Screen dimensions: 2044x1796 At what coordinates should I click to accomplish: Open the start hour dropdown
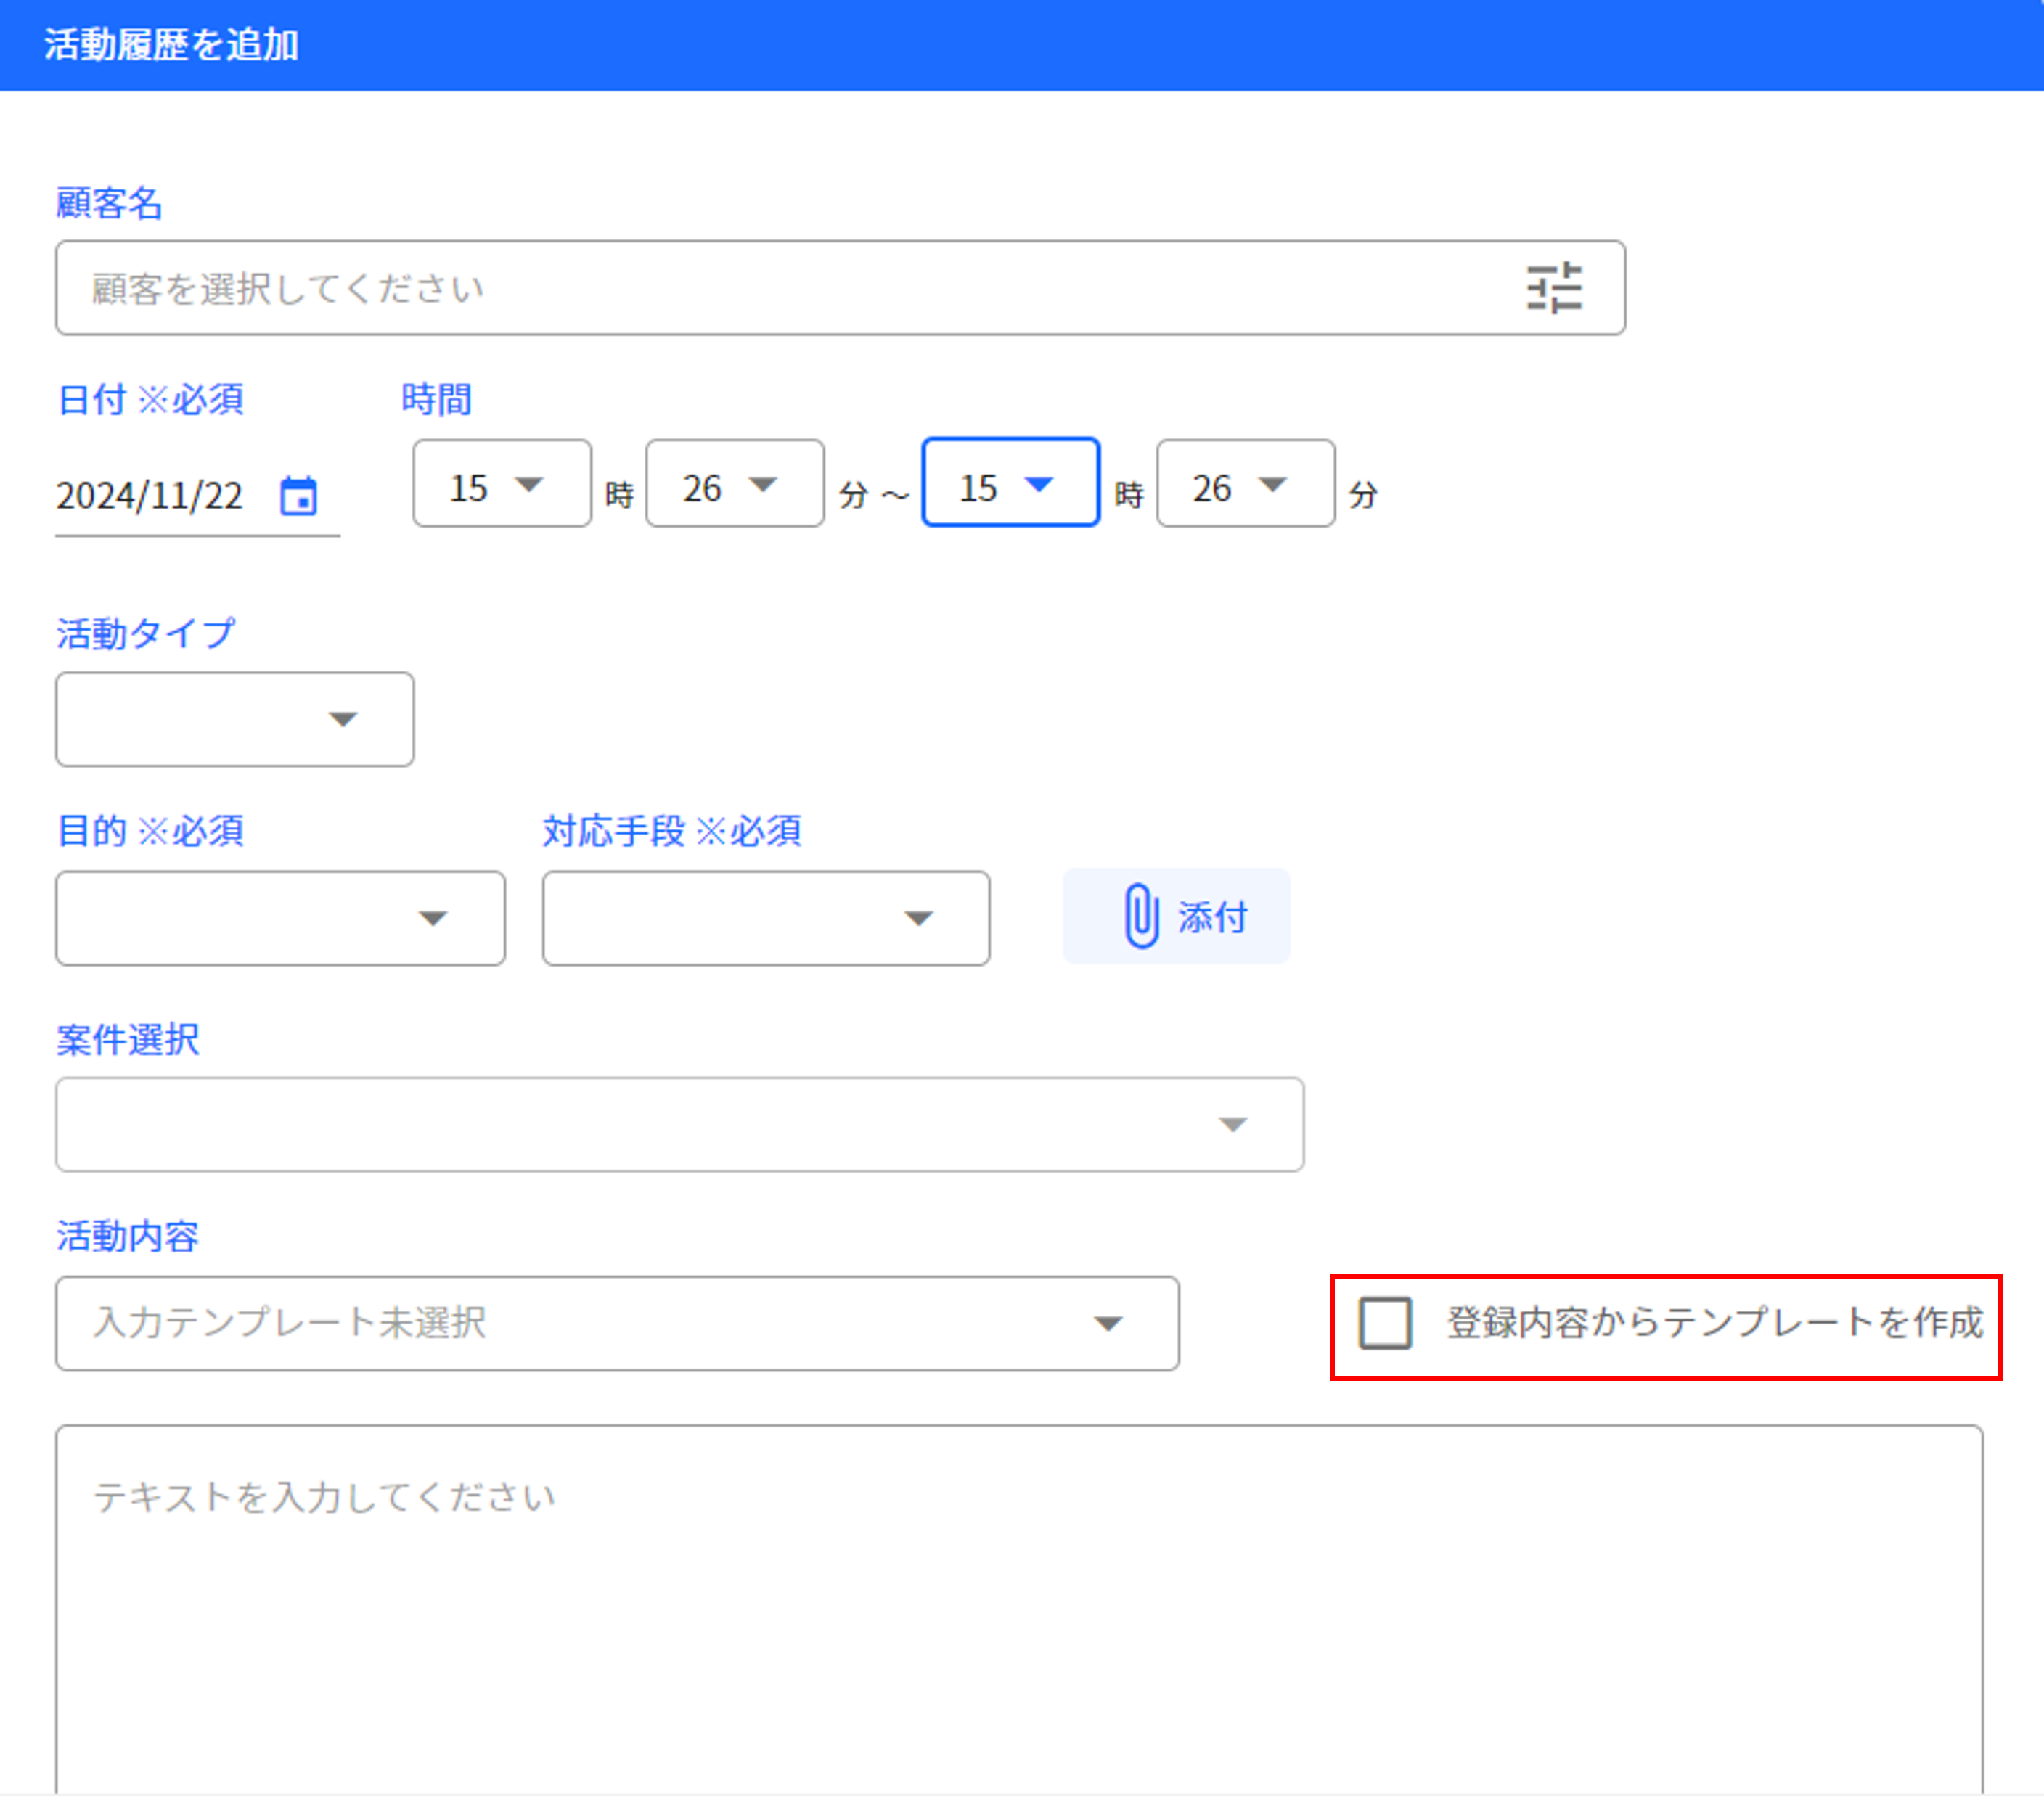501,484
